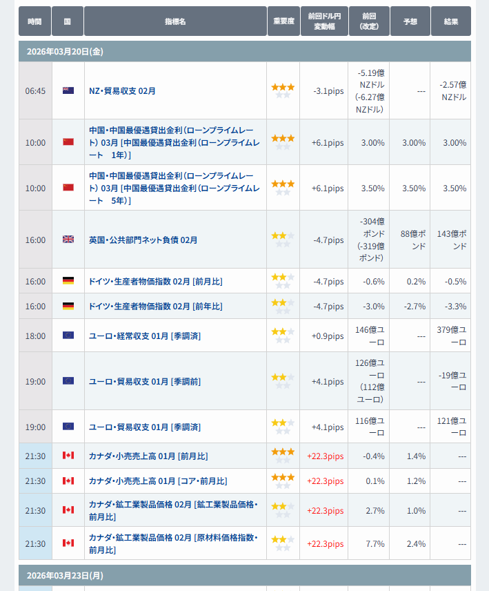Click the 重要度 column header
This screenshot has height=591, width=489.
coord(283,21)
